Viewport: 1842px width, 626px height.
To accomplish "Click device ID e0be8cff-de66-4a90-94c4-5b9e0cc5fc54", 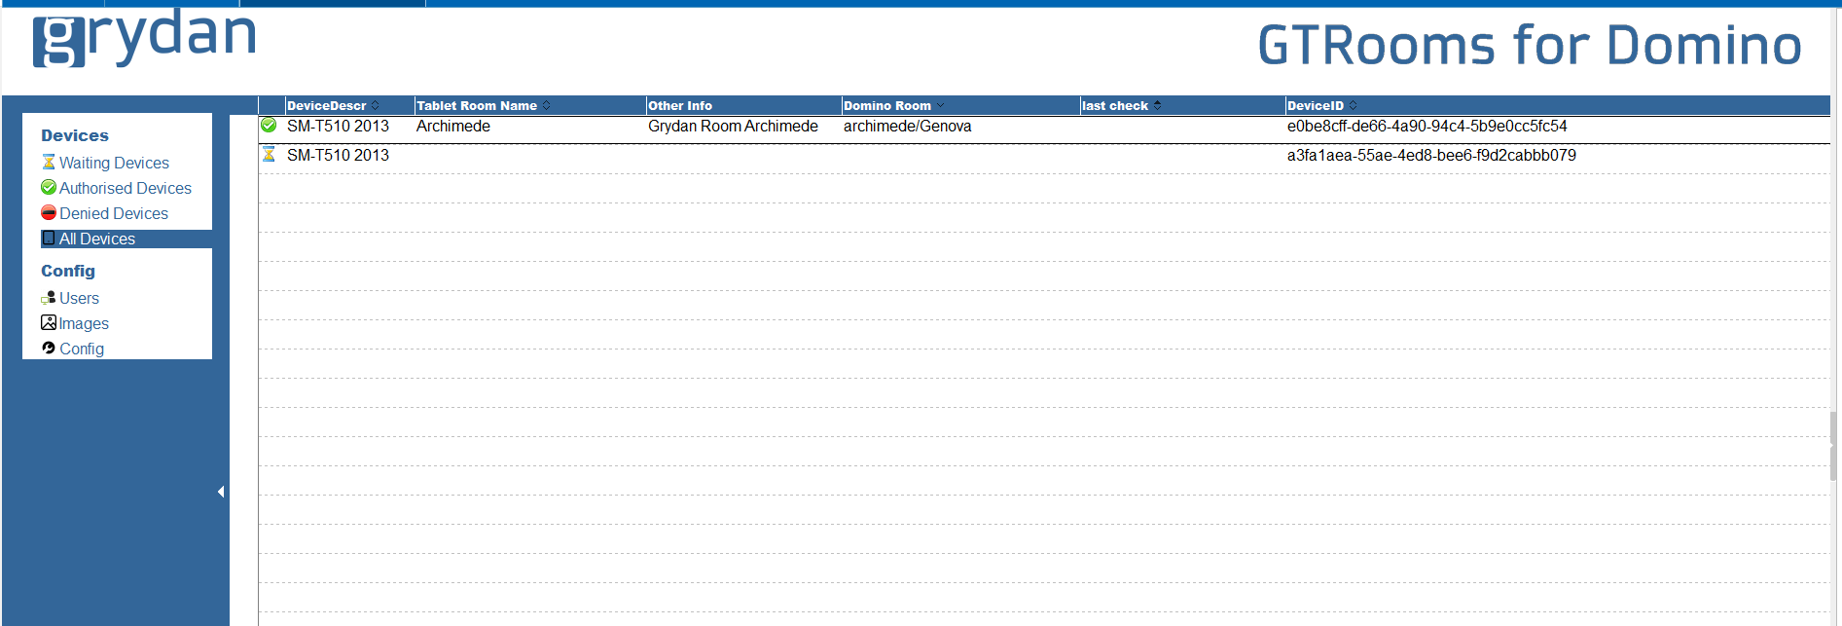I will (x=1427, y=126).
